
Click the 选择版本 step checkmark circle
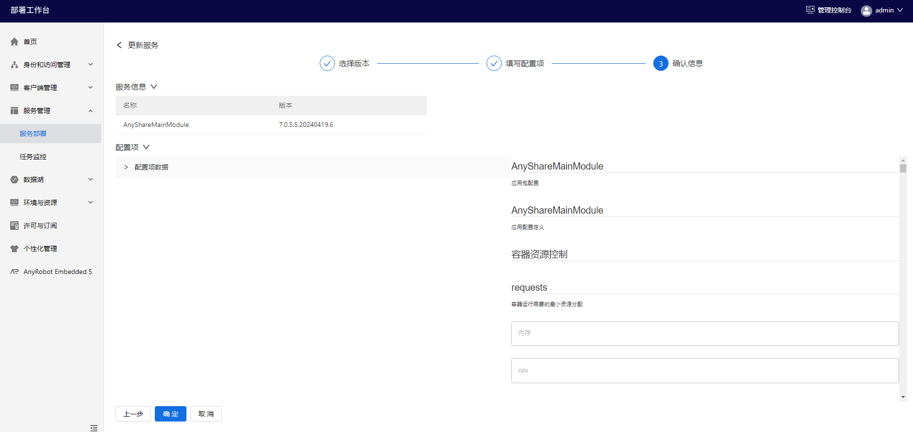[327, 63]
